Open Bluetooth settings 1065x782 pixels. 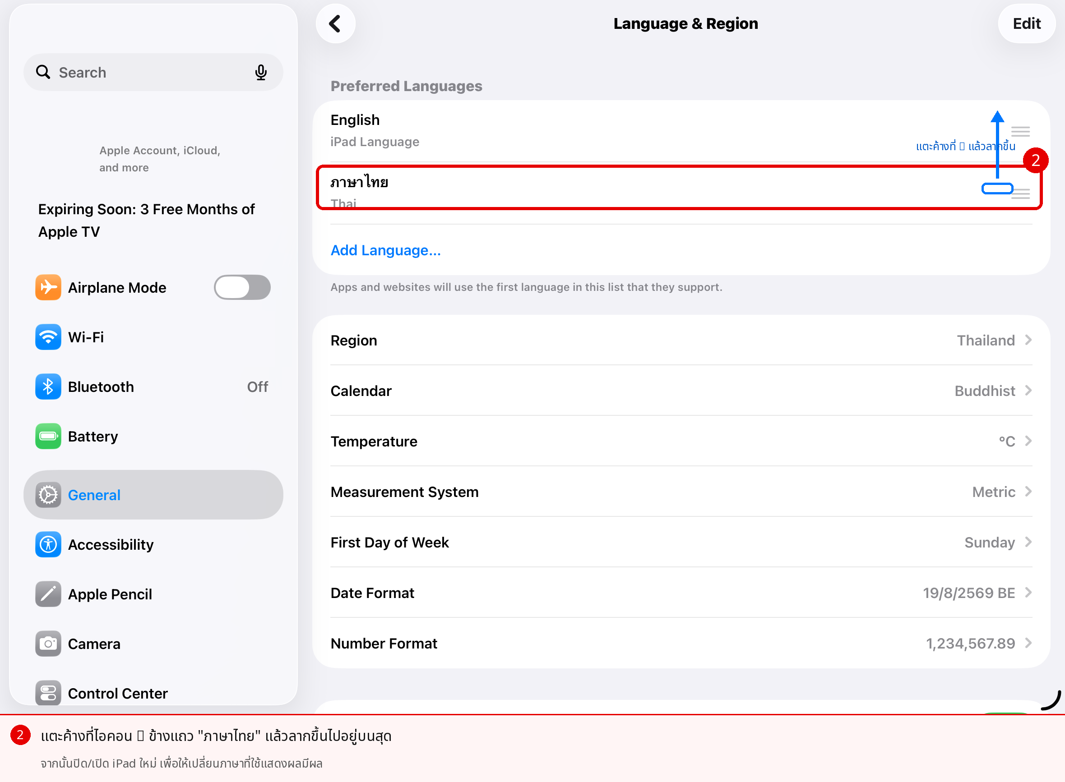pyautogui.click(x=153, y=387)
